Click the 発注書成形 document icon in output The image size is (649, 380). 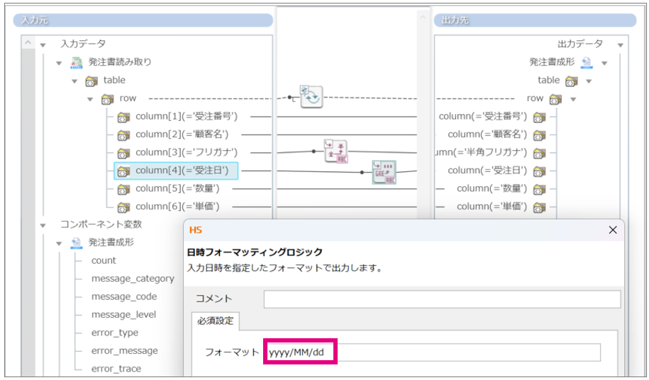(586, 62)
